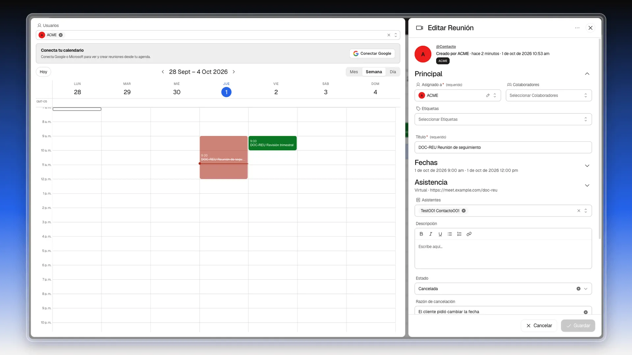The width and height of the screenshot is (632, 355).
Task: Clear the Cancelada status value
Action: 578,289
